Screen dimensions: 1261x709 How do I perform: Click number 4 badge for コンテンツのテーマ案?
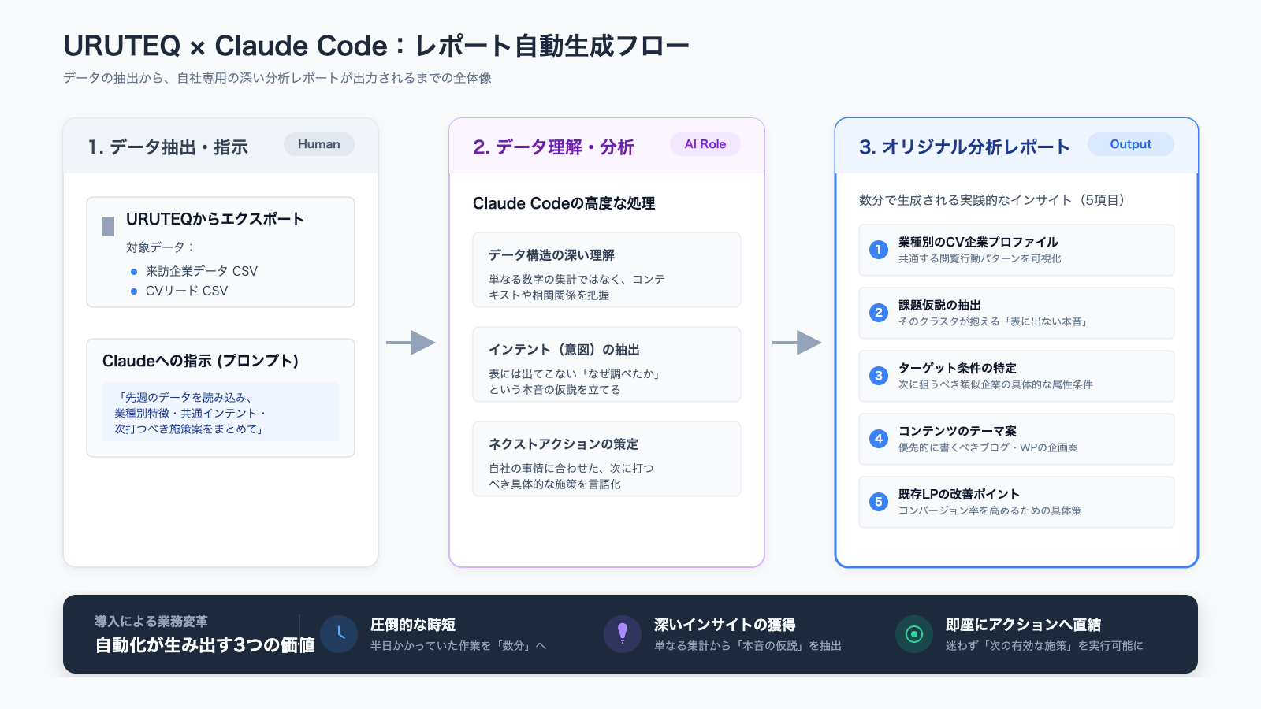coord(879,439)
